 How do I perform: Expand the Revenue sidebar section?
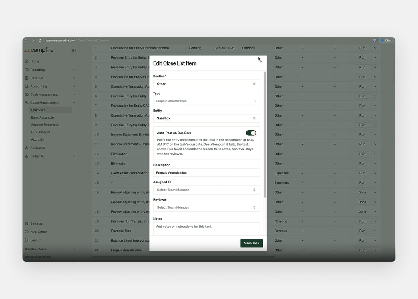(50, 78)
